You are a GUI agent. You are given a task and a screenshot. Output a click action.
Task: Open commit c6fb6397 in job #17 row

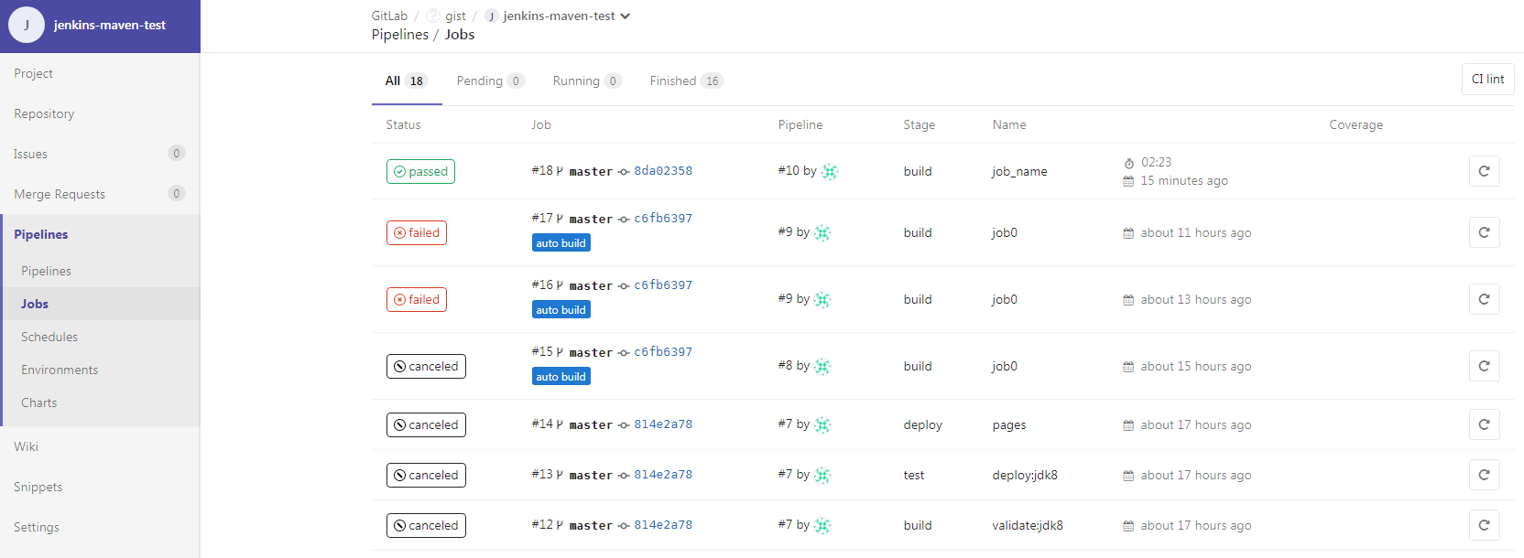click(x=663, y=219)
